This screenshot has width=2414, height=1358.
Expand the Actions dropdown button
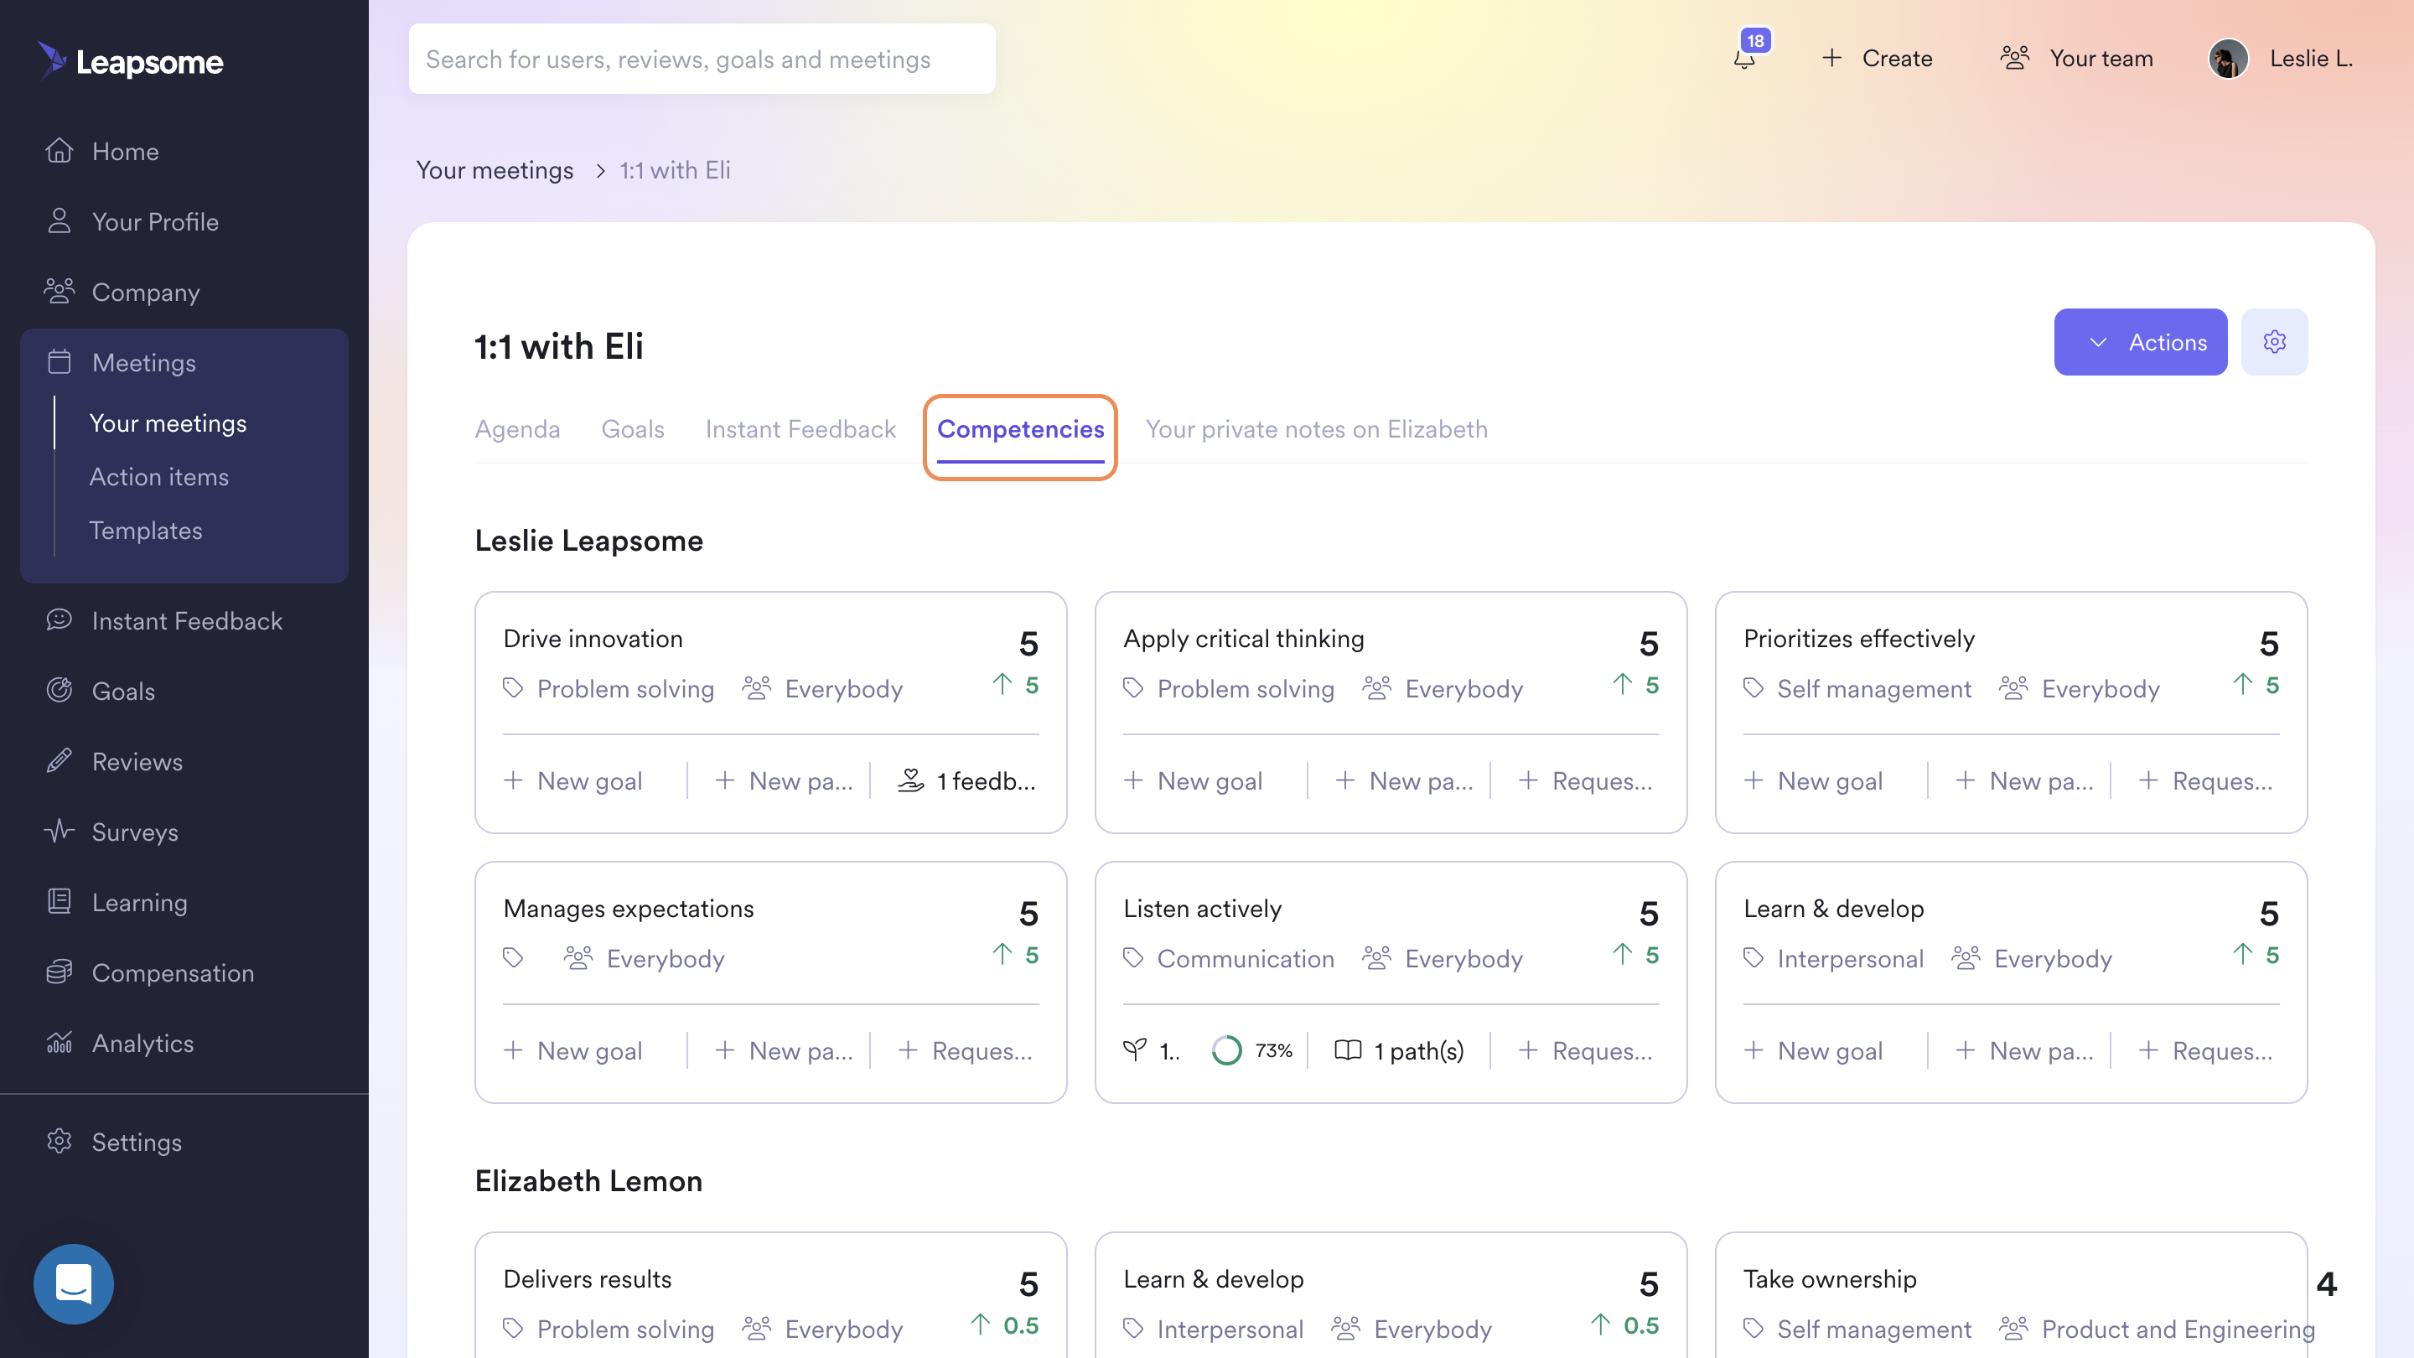[2141, 342]
